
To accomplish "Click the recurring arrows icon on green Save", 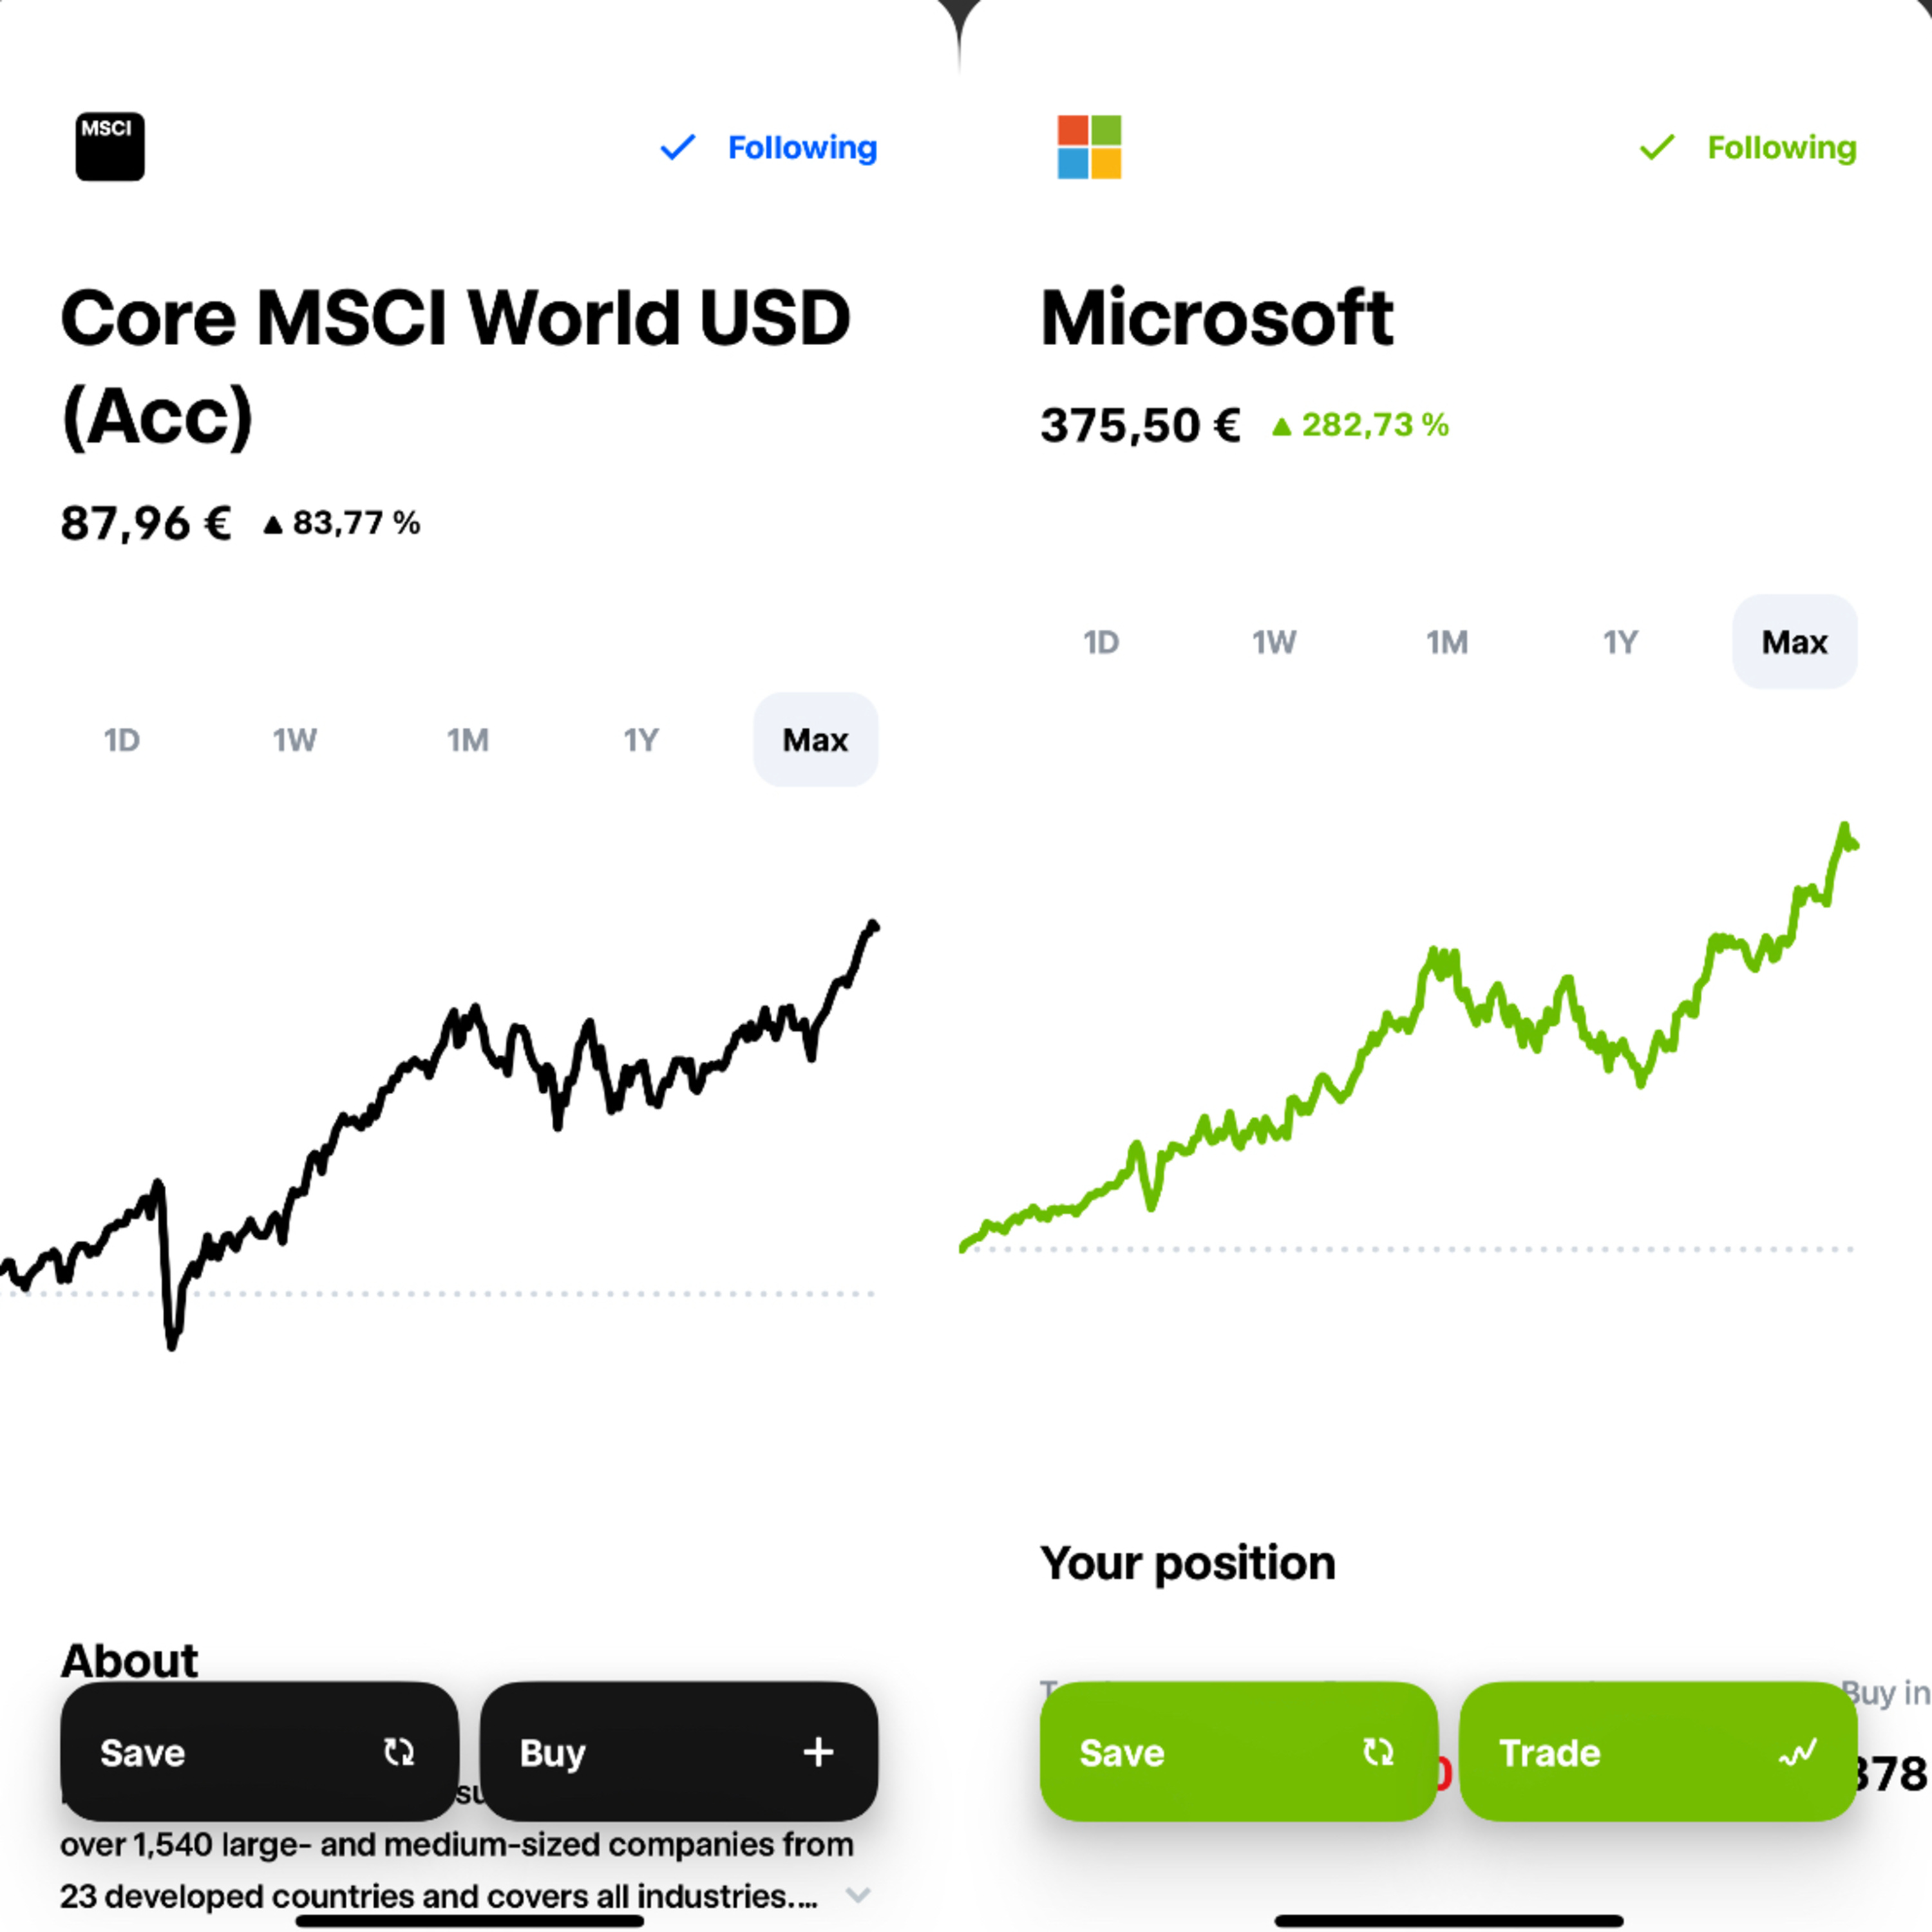I will (x=1378, y=1751).
